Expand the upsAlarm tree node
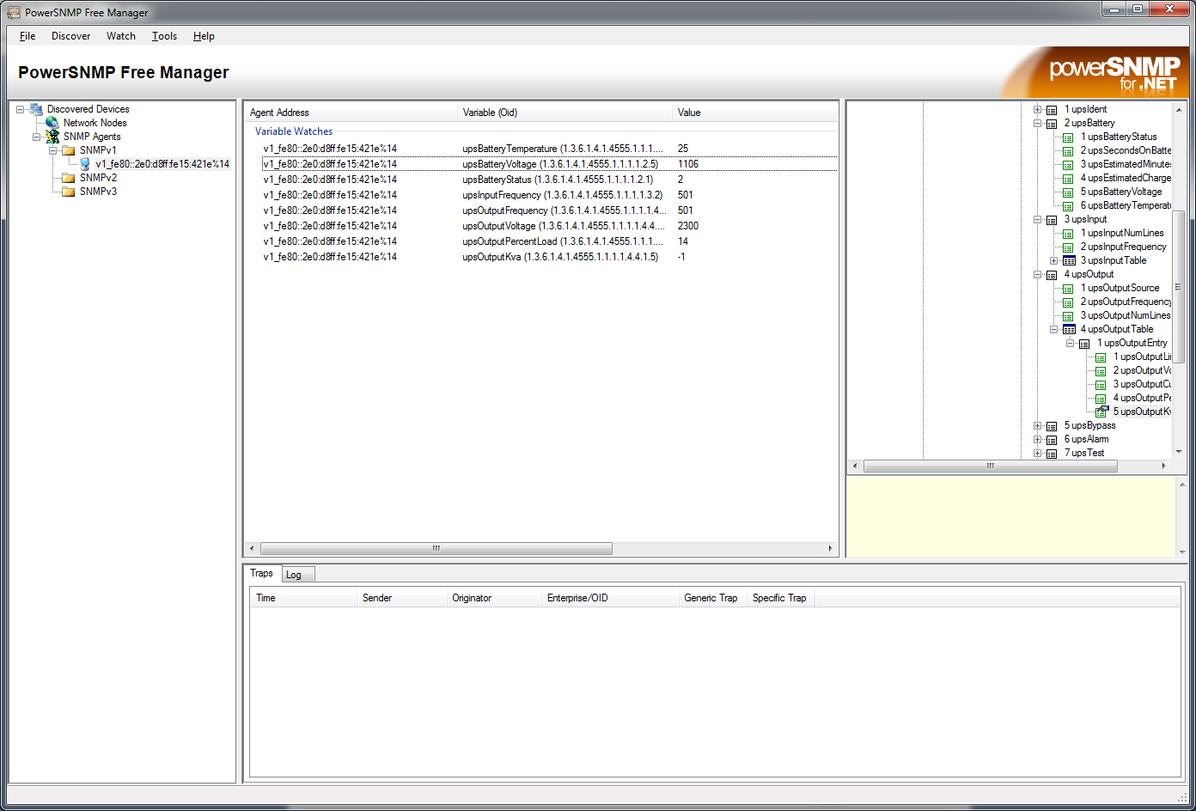The image size is (1196, 811). [x=1038, y=439]
